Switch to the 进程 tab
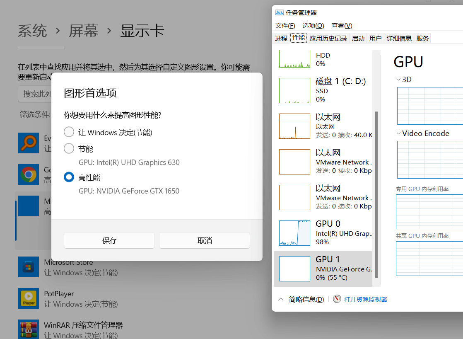This screenshot has height=339, width=463. click(281, 38)
